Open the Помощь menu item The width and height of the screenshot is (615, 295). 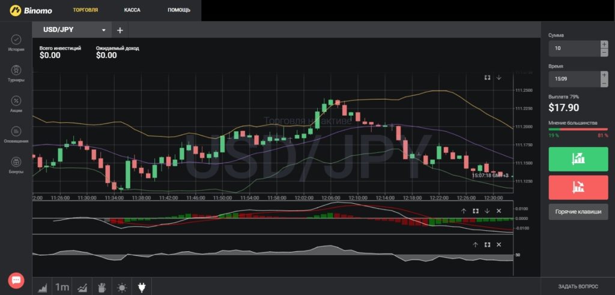(x=179, y=10)
